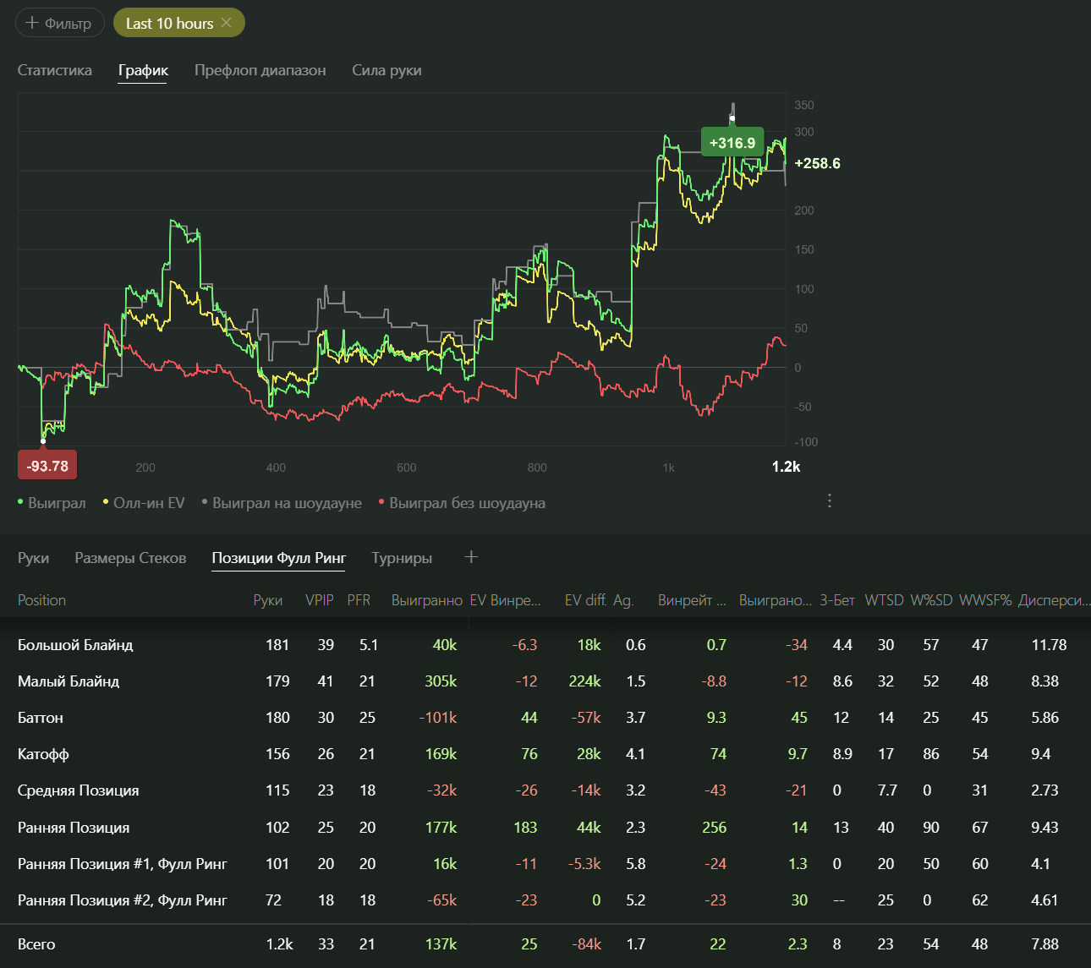
Task: Open the Размеры Стеков report tab
Action: [x=130, y=558]
